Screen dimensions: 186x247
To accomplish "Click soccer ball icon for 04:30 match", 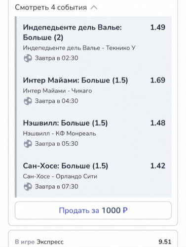I will 28,101.
